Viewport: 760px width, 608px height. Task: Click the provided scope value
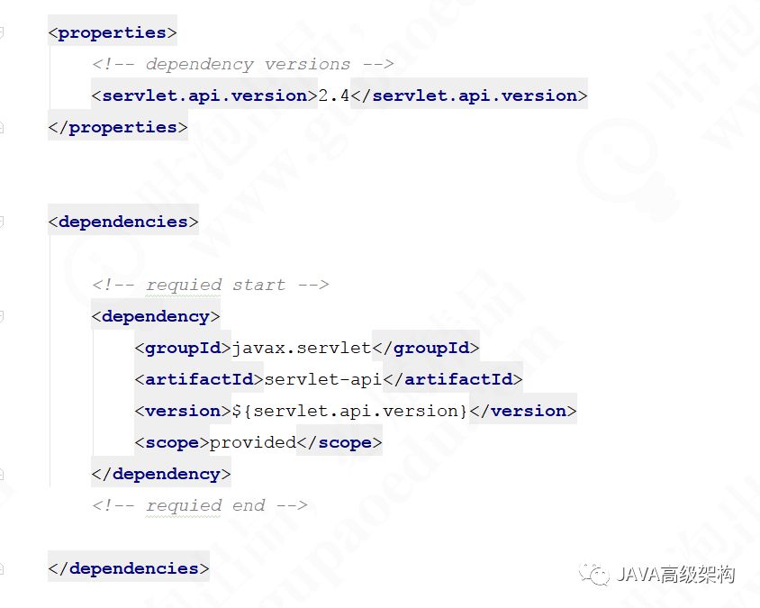252,442
